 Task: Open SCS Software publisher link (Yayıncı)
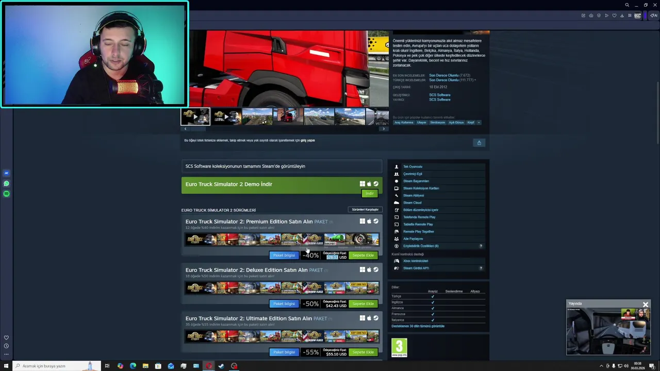coord(440,99)
